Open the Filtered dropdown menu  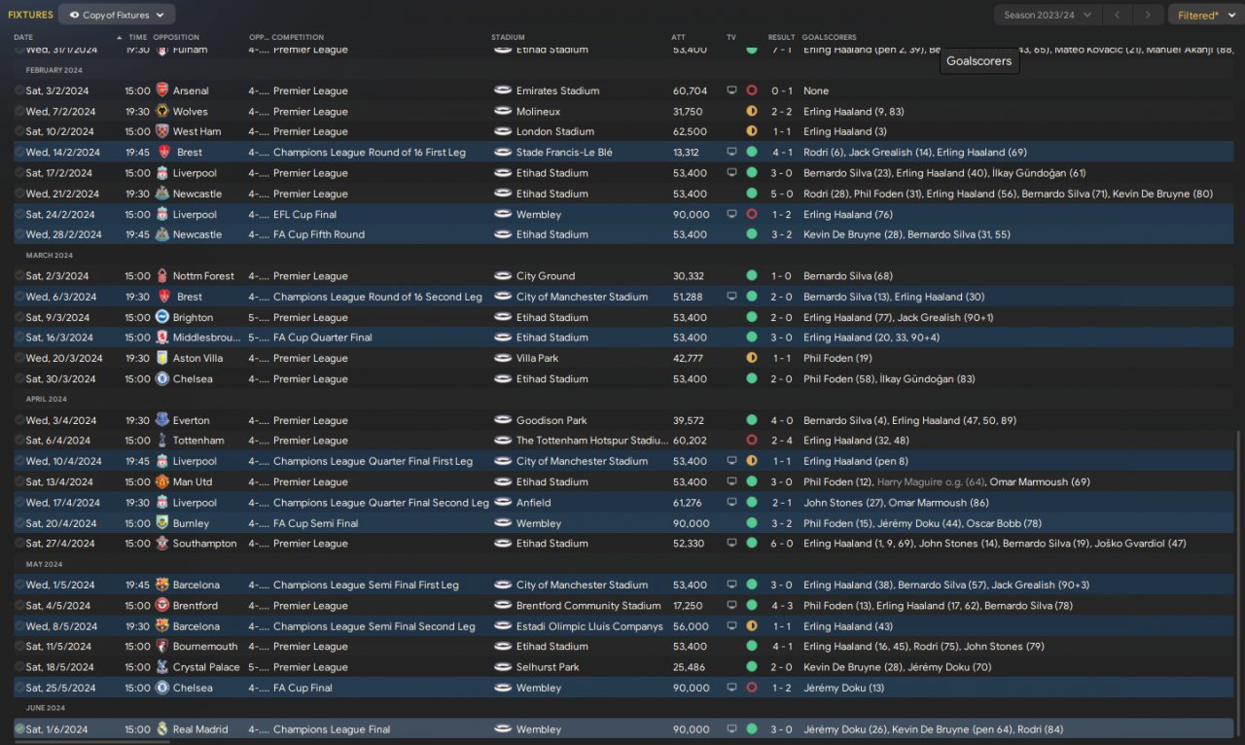tap(1204, 15)
